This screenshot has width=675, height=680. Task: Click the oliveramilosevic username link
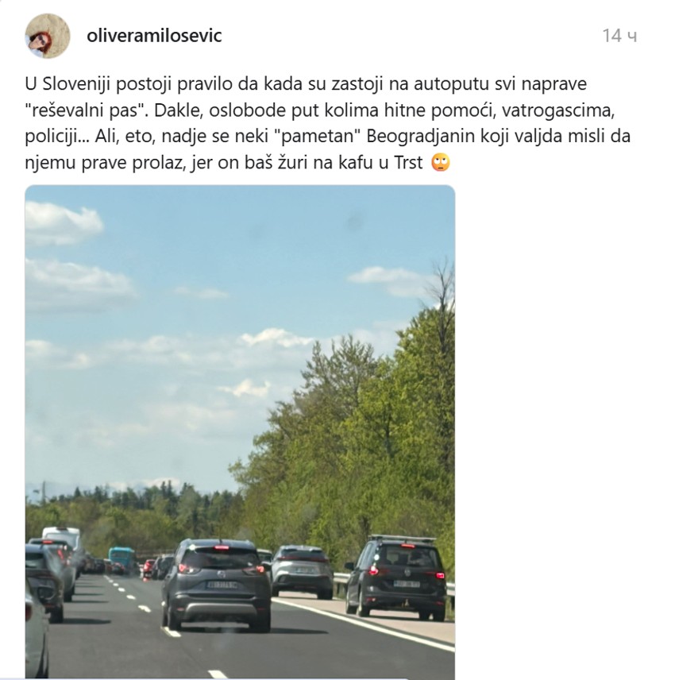[x=154, y=36]
